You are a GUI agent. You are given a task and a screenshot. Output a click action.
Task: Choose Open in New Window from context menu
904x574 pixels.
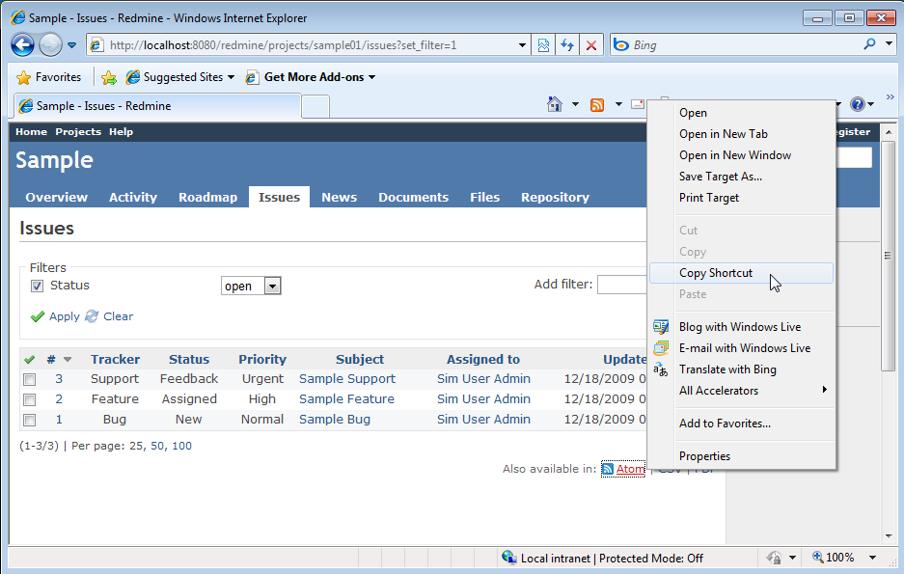tap(741, 155)
